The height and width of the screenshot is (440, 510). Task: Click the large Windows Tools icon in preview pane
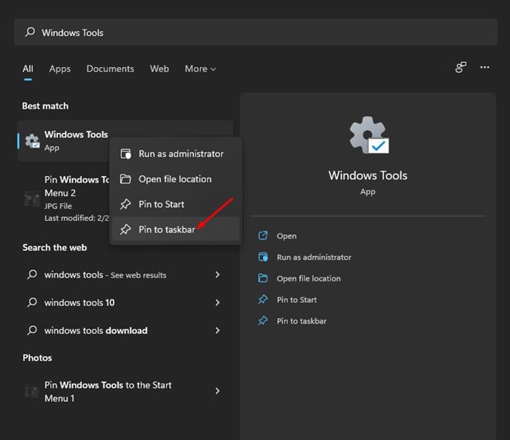368,136
